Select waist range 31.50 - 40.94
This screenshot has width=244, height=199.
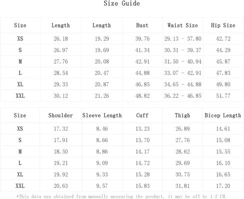pyautogui.click(x=182, y=61)
